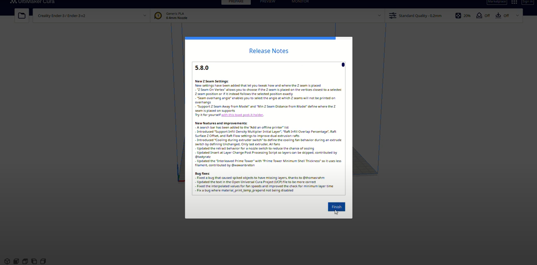The height and width of the screenshot is (265, 537).
Task: Switch to the 3D view icon
Action: [x=7, y=261]
